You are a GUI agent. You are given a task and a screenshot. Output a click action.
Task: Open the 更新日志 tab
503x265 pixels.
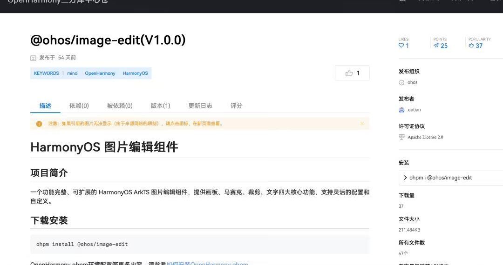point(200,106)
